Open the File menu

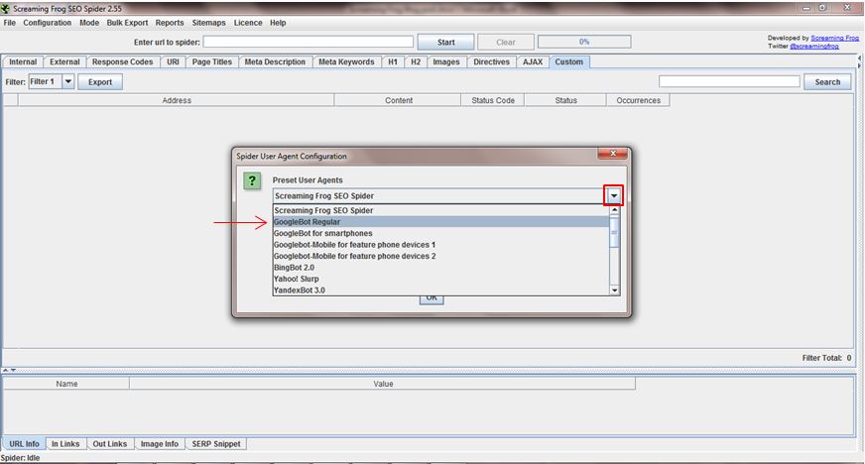click(x=9, y=23)
